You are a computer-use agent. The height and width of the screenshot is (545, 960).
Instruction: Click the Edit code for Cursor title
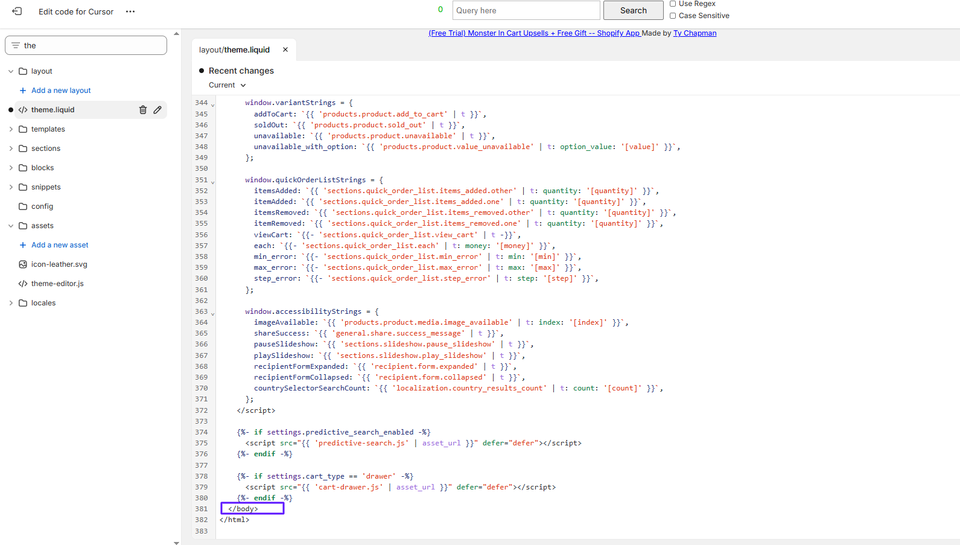pos(76,11)
